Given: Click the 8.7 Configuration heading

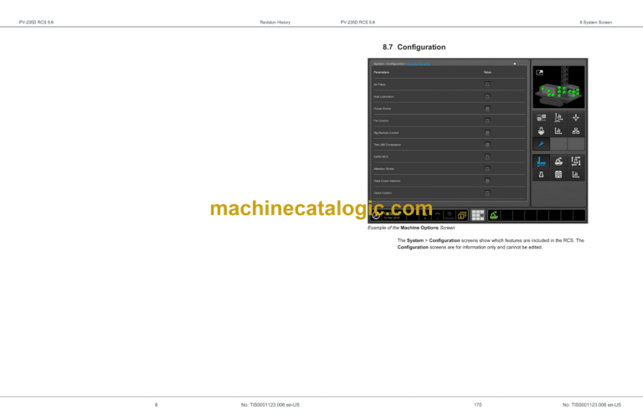Looking at the screenshot, I should tap(414, 47).
